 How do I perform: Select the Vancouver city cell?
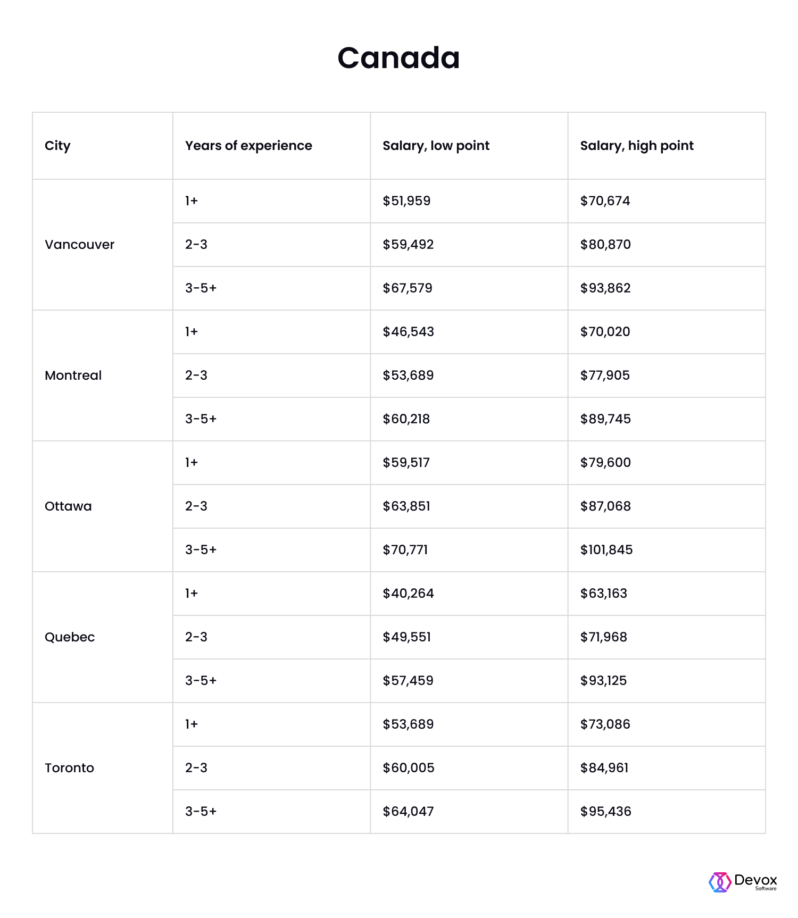coord(80,245)
